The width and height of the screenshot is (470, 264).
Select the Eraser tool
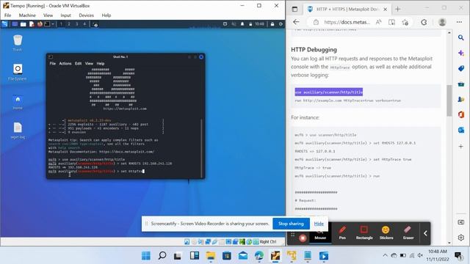(x=408, y=232)
